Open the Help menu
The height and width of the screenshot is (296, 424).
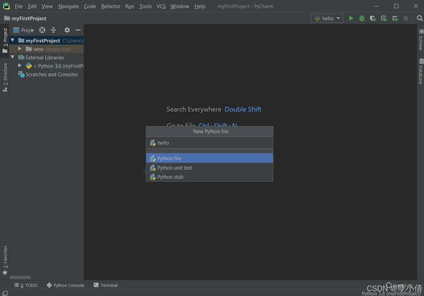click(200, 7)
